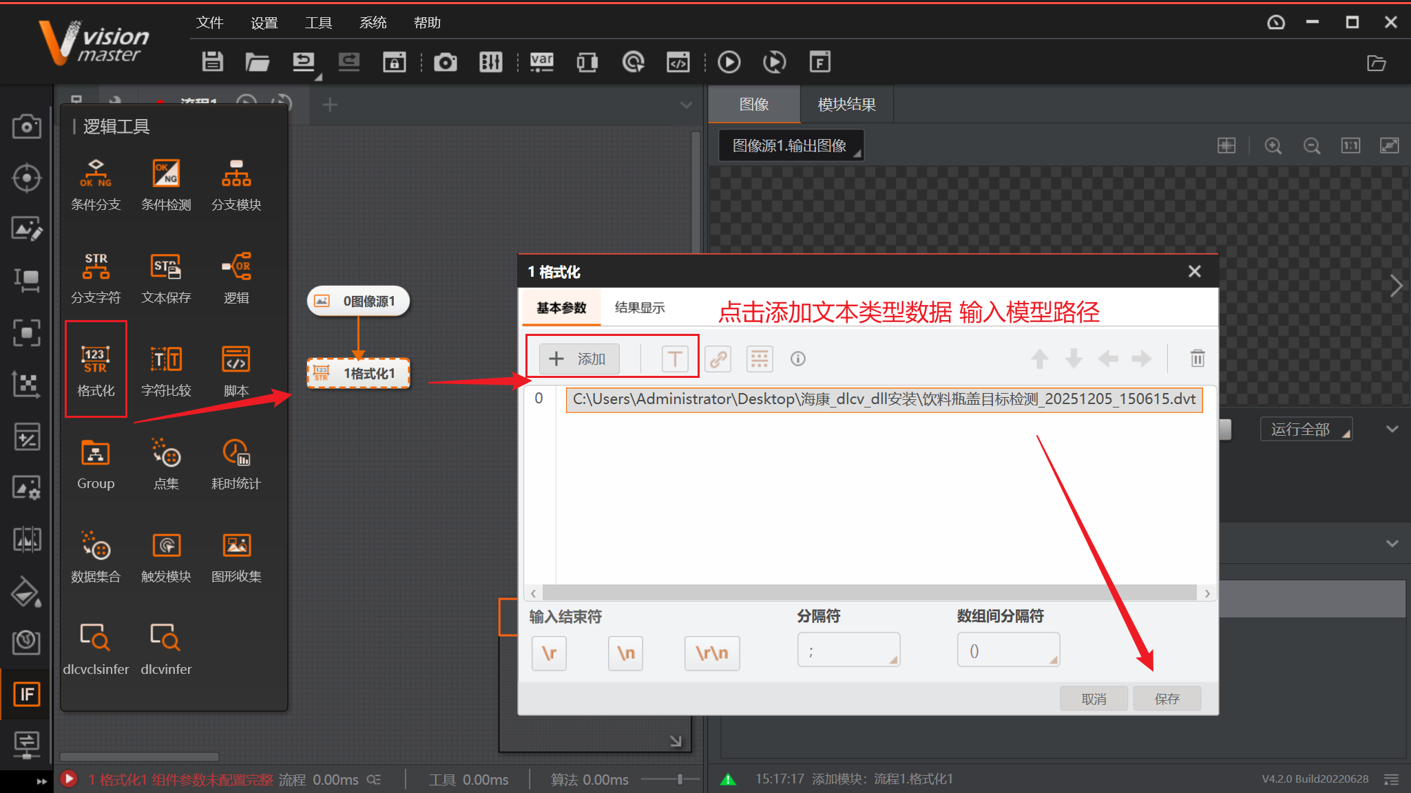Click the 保存 button

[x=1167, y=699]
